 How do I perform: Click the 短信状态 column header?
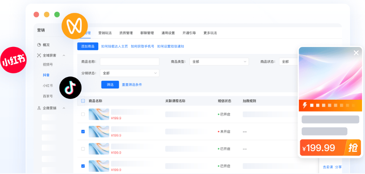tap(224, 101)
